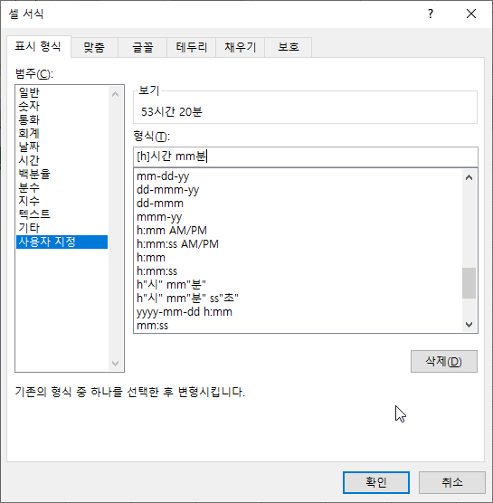Screen dimensions: 493x503
Task: Select the mm-dd-yy format
Action: (x=298, y=176)
